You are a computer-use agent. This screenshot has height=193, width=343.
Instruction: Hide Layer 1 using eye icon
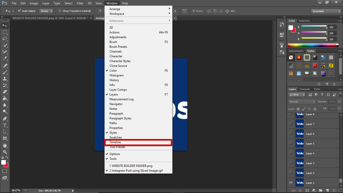291,183
